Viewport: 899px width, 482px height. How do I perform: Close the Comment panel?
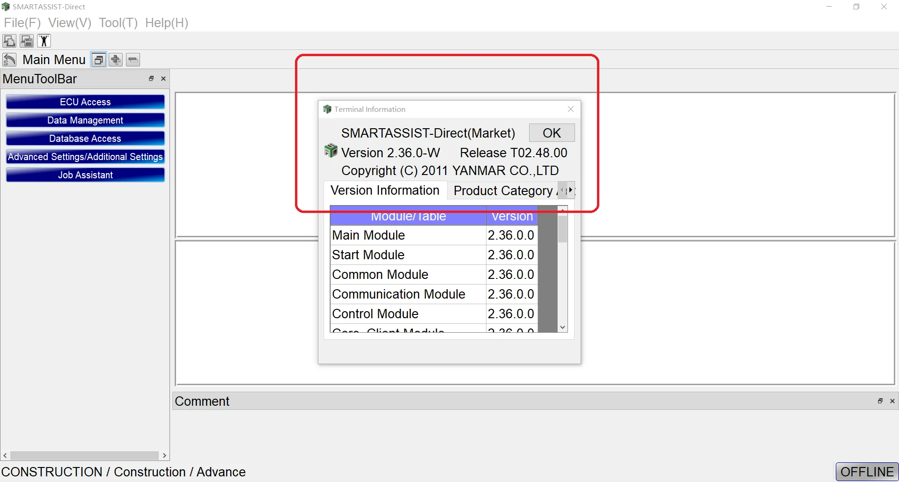tap(892, 401)
